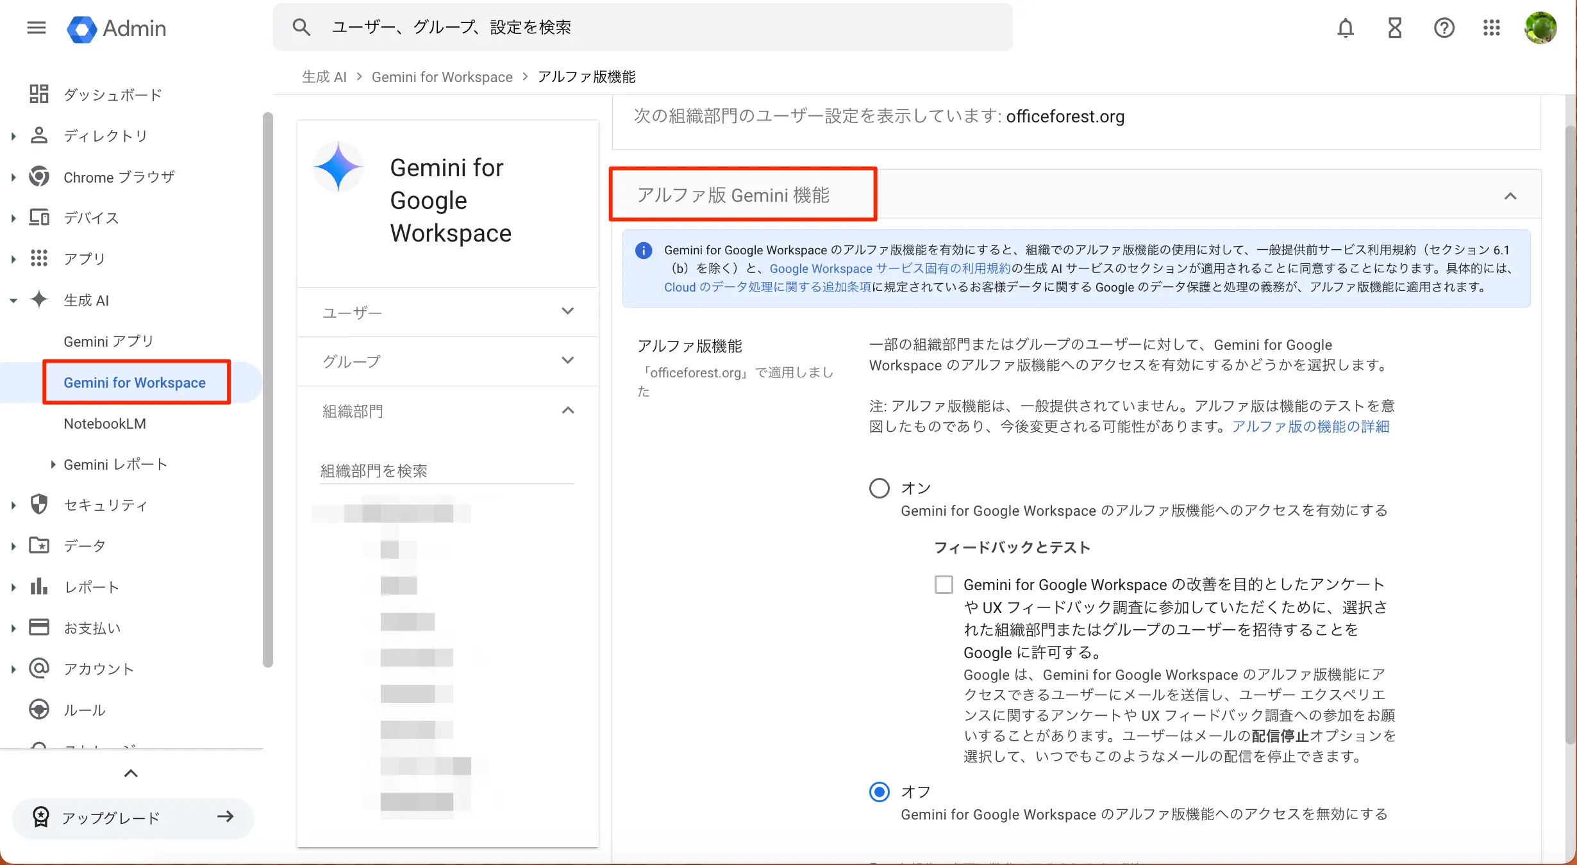Screen dimensions: 1577x865
Task: Expand the Gemini レポート sub-arrow
Action: [53, 465]
